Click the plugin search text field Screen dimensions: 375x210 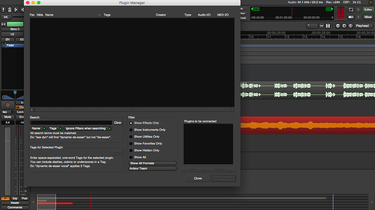(71, 123)
